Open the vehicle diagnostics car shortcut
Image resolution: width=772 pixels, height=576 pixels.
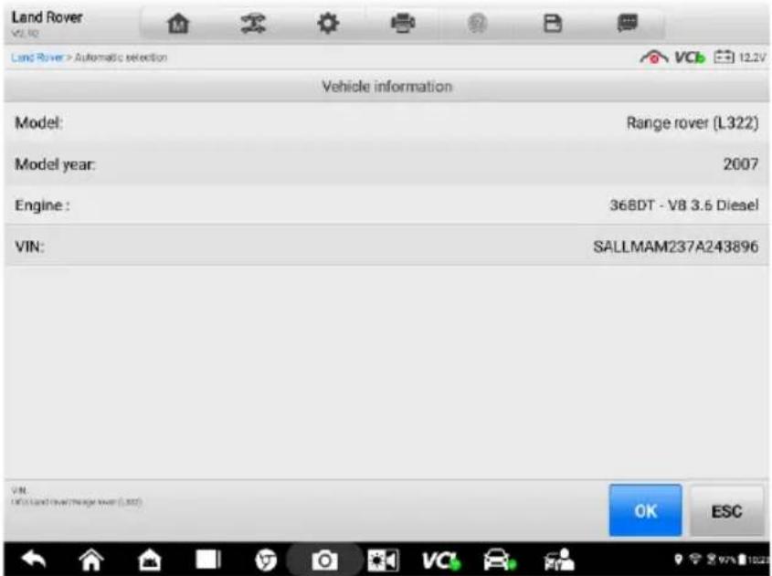coord(499,560)
